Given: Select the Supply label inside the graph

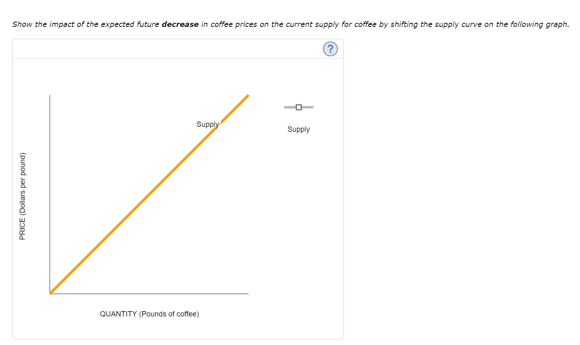Looking at the screenshot, I should coord(208,124).
